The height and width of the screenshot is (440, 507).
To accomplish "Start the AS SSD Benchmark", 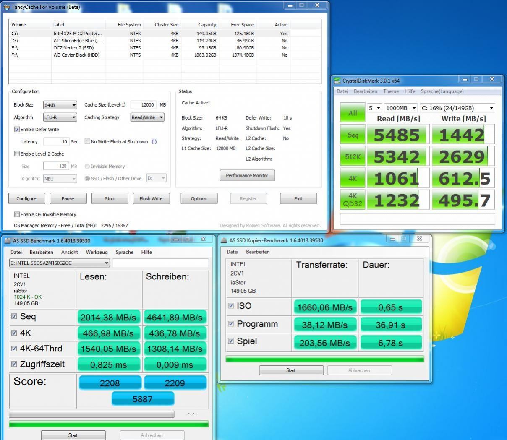I will (x=73, y=435).
